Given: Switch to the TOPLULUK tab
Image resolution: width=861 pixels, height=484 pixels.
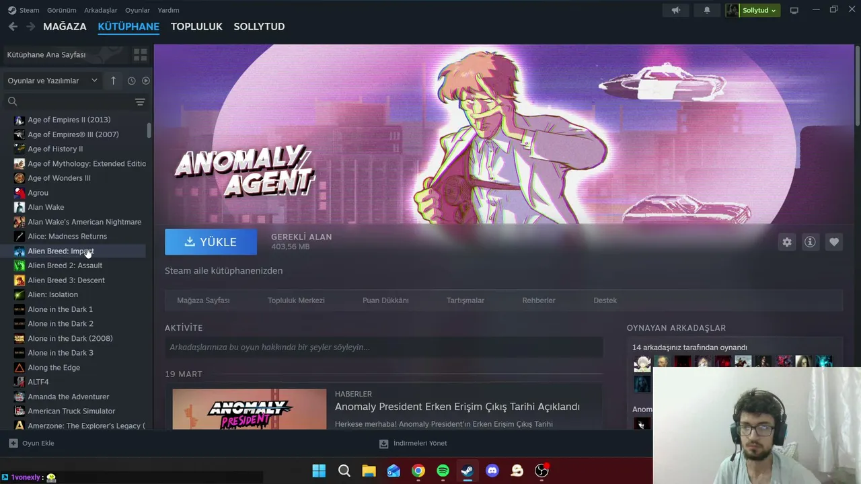Looking at the screenshot, I should pos(196,26).
